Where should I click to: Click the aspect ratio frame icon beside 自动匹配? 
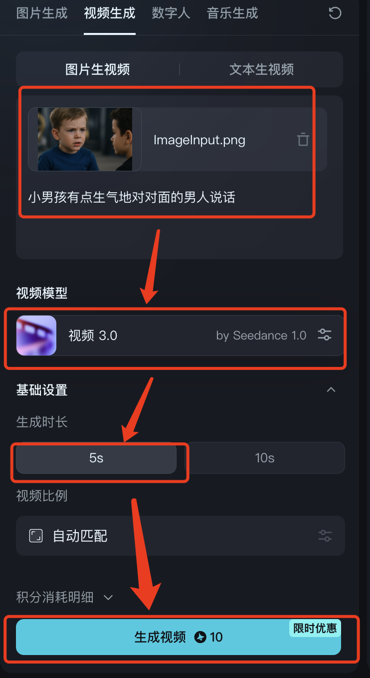click(36, 536)
